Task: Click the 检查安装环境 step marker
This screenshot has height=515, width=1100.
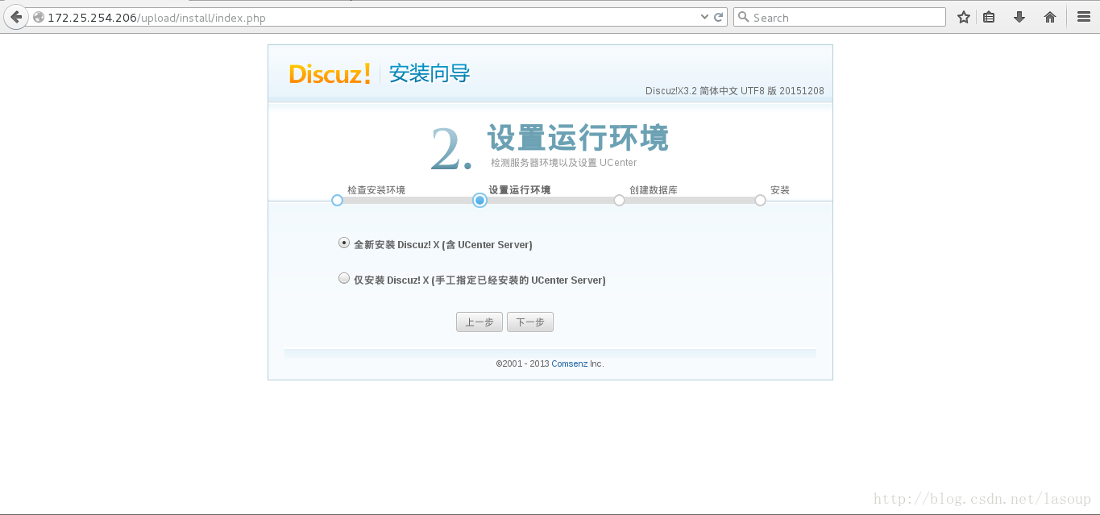Action: pos(337,200)
